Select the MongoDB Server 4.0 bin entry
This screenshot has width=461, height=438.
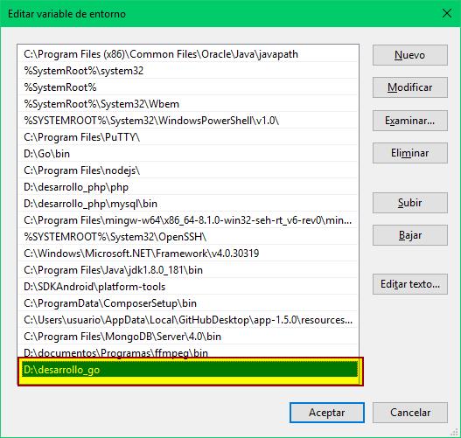click(x=188, y=337)
